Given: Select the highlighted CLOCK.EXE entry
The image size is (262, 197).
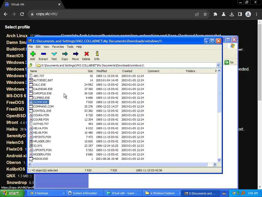Looking at the screenshot, I should pyautogui.click(x=40, y=102).
